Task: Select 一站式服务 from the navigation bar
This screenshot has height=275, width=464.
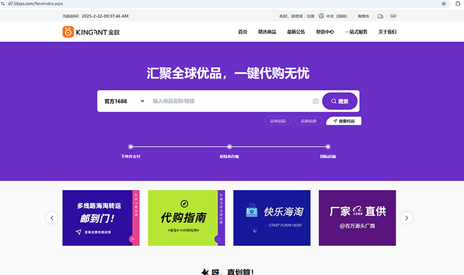Action: [x=356, y=32]
